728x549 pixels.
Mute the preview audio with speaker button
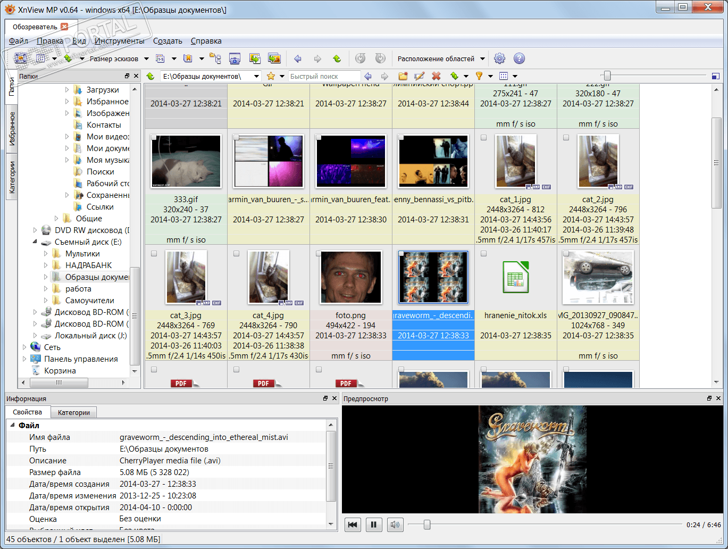coord(395,525)
